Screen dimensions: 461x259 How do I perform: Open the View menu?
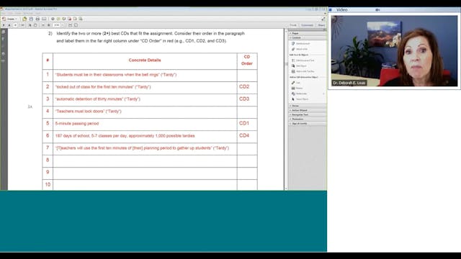point(18,13)
